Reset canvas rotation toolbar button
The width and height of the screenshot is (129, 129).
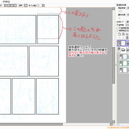[x=15, y=5]
